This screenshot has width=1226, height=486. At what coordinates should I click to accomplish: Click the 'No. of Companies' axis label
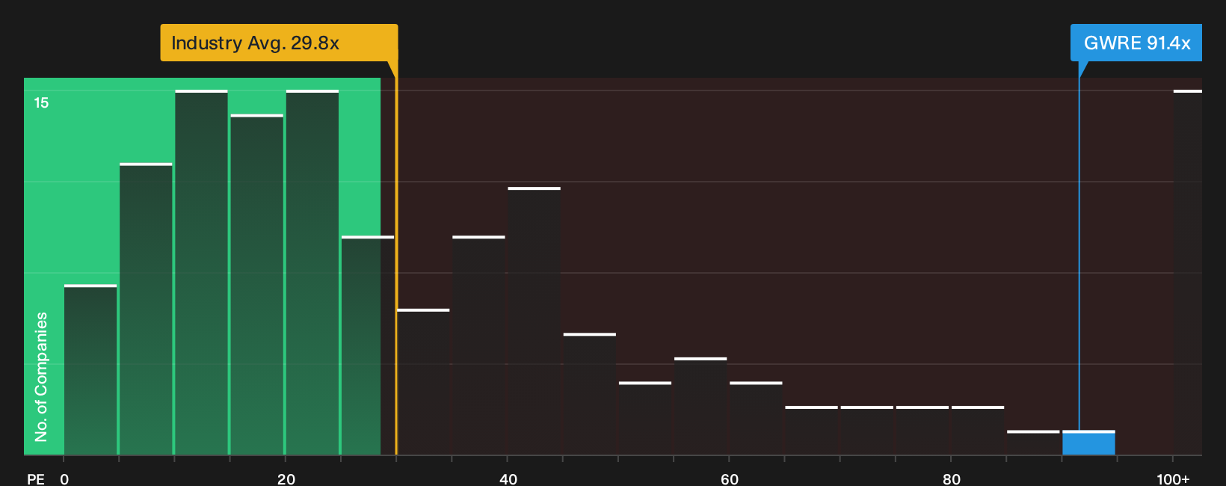(41, 376)
